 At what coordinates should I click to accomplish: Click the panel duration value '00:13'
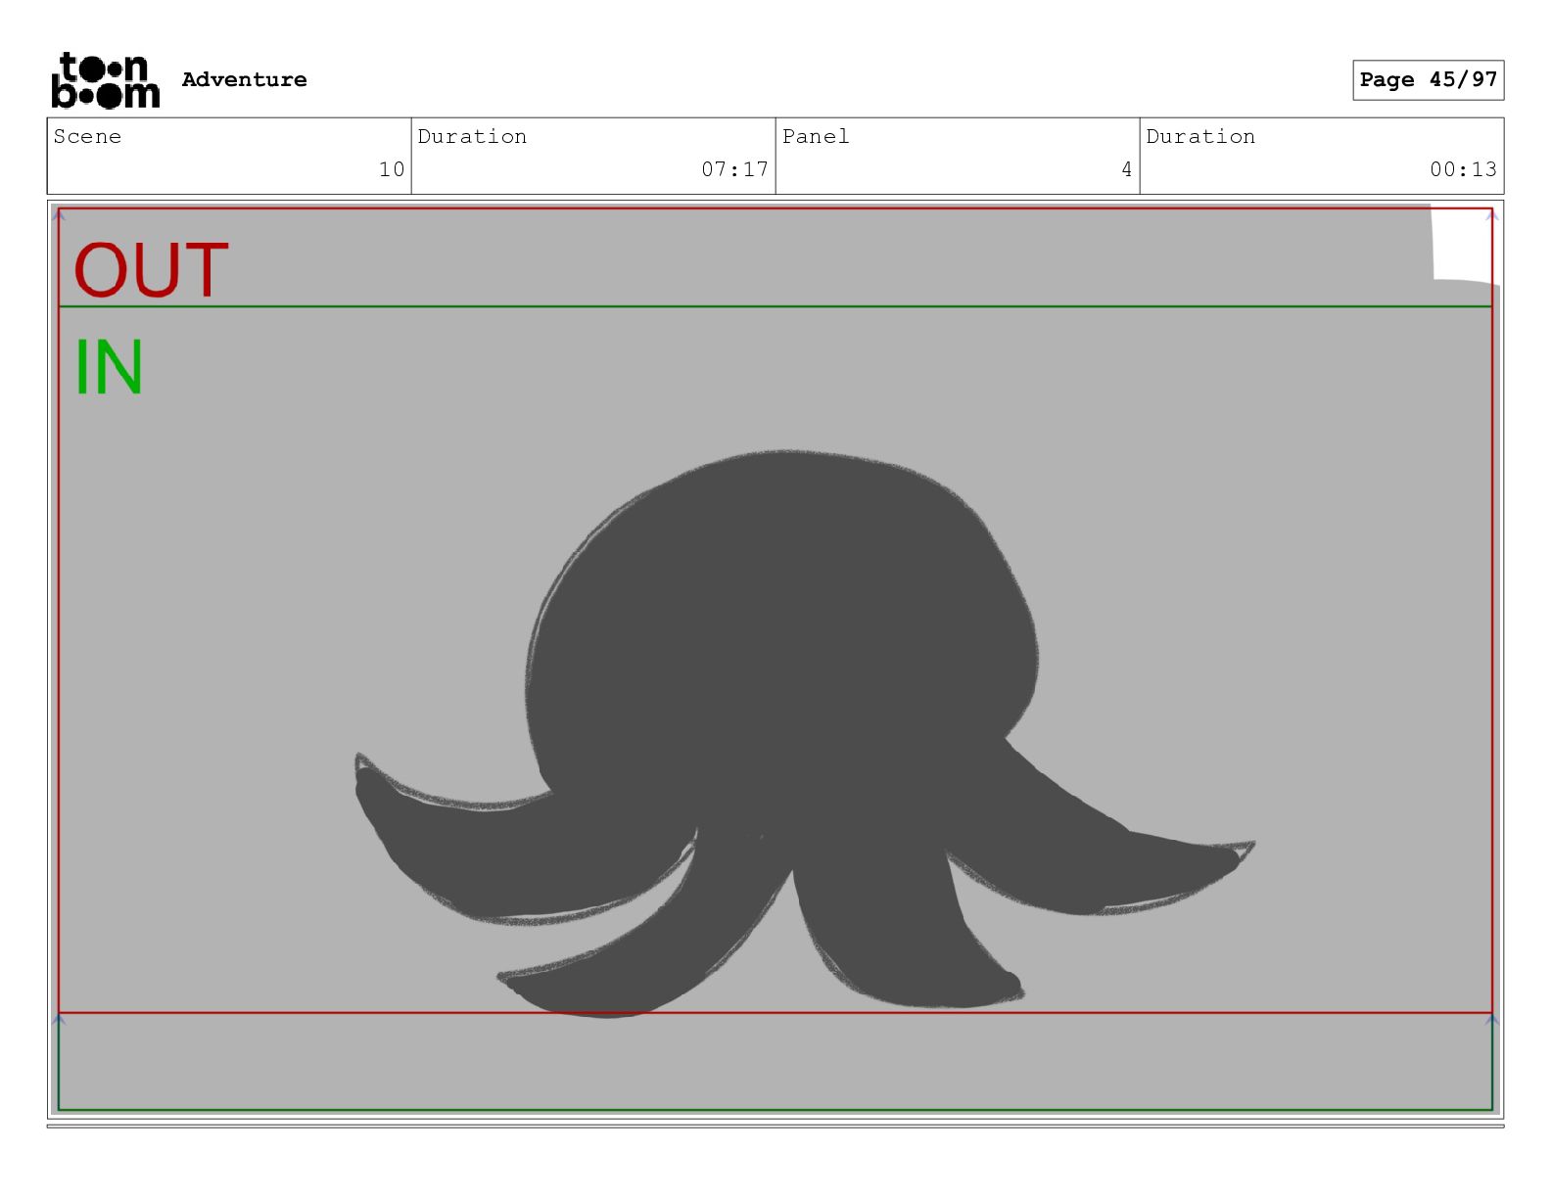[1463, 169]
